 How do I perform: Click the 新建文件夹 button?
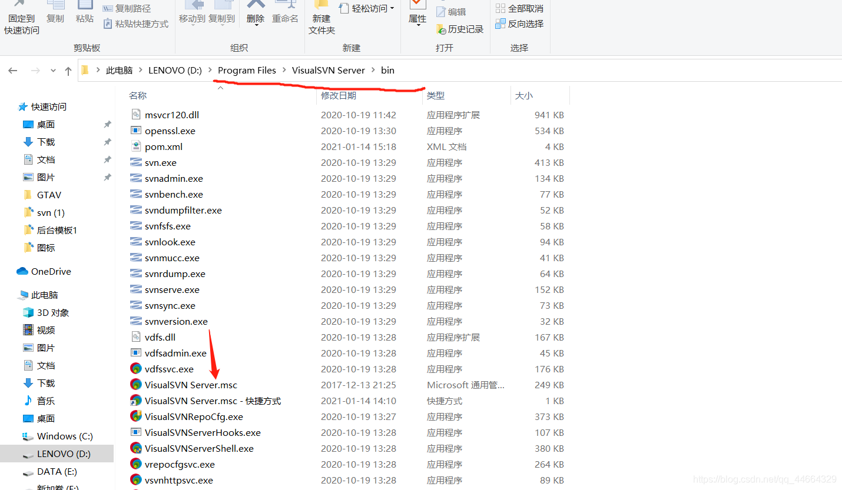[x=321, y=18]
